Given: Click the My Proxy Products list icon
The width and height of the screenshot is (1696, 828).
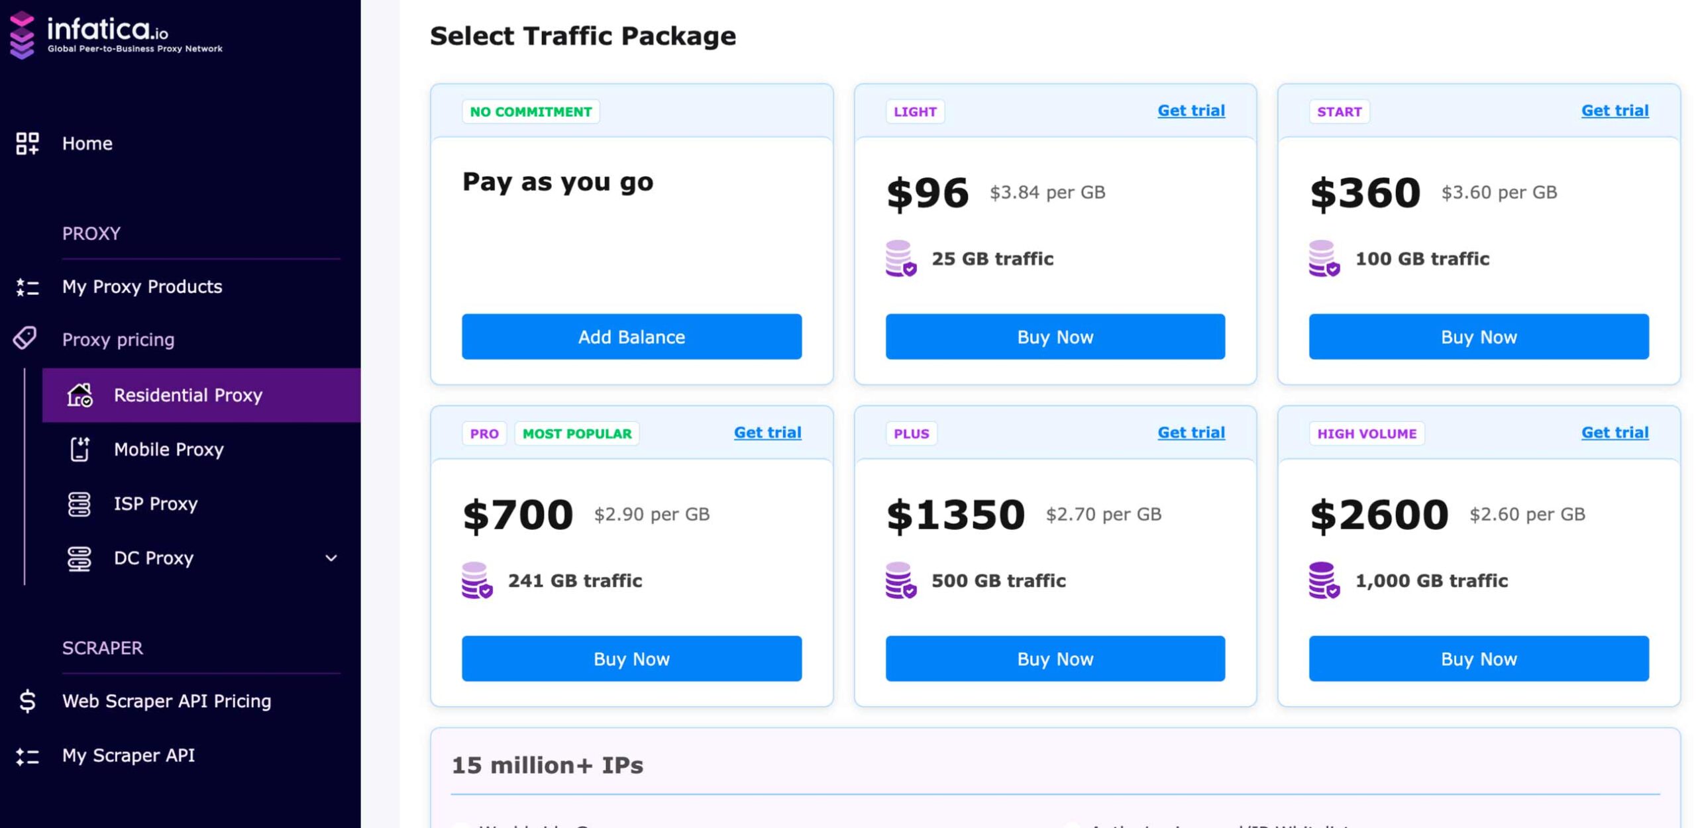Looking at the screenshot, I should pyautogui.click(x=27, y=287).
